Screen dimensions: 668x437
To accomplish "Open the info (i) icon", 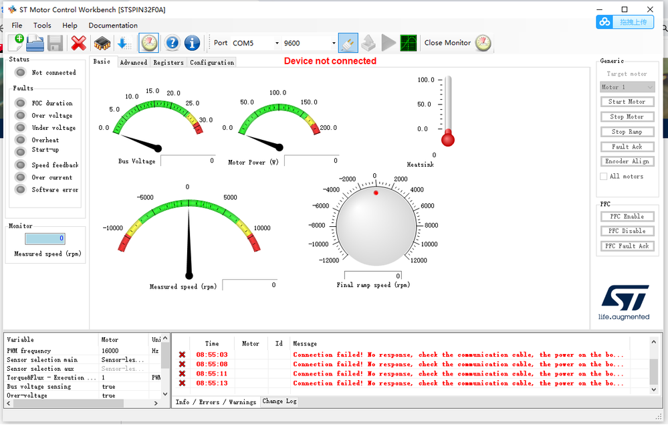I will [192, 43].
